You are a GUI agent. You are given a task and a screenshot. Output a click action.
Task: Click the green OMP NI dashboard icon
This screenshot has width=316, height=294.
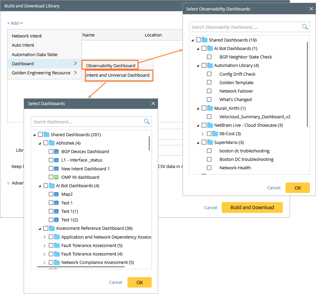click(56, 177)
